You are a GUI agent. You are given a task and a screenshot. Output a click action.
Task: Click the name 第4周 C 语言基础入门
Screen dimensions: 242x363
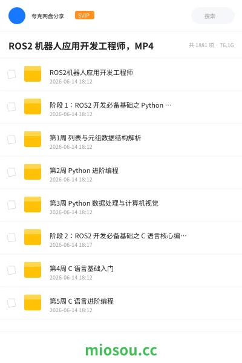(82, 269)
